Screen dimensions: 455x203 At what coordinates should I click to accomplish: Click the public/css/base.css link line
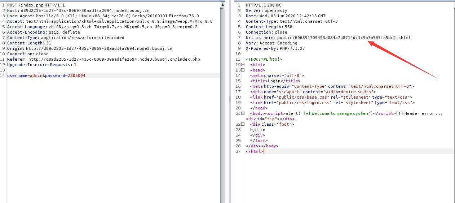[331, 97]
